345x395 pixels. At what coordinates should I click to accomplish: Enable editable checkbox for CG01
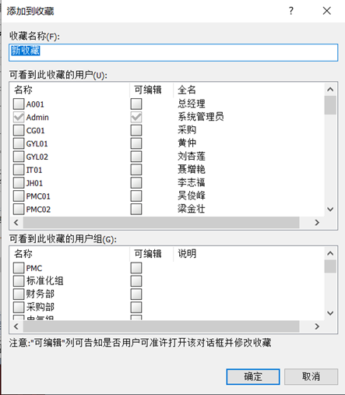tap(136, 130)
